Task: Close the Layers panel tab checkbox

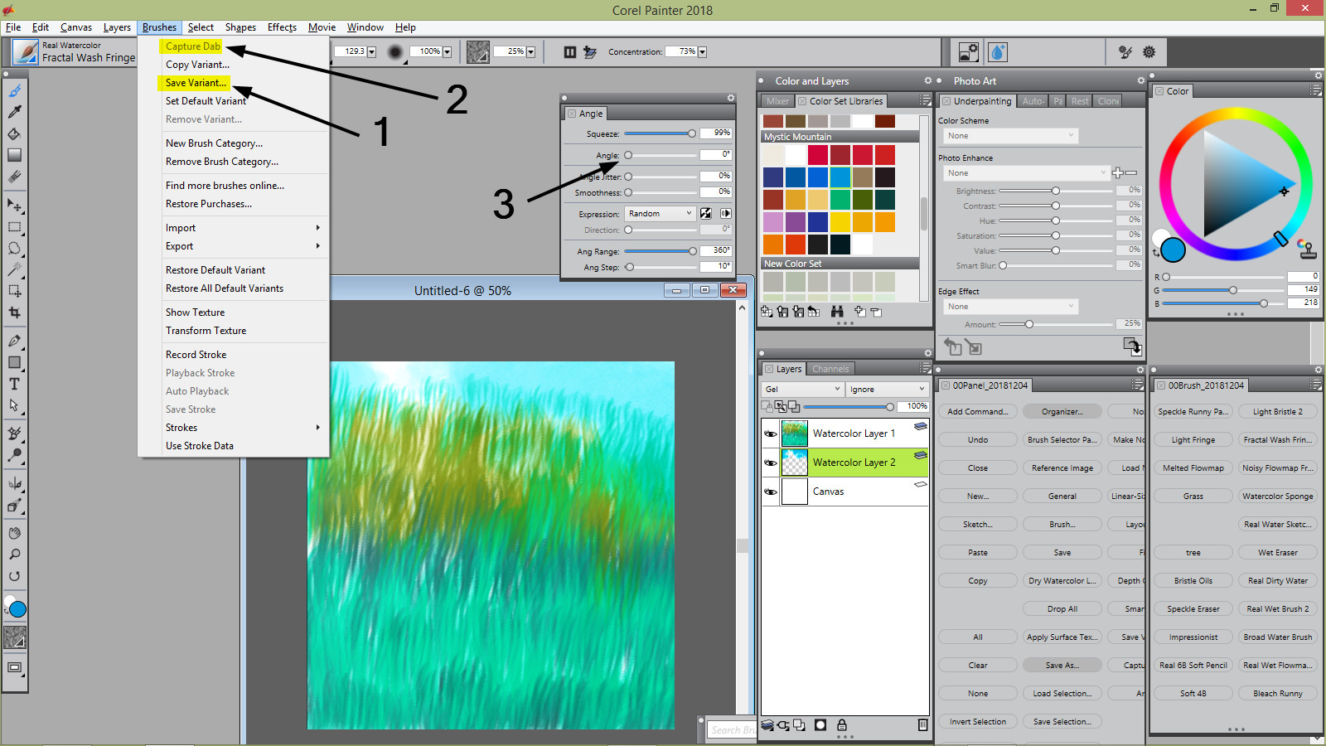Action: click(769, 370)
